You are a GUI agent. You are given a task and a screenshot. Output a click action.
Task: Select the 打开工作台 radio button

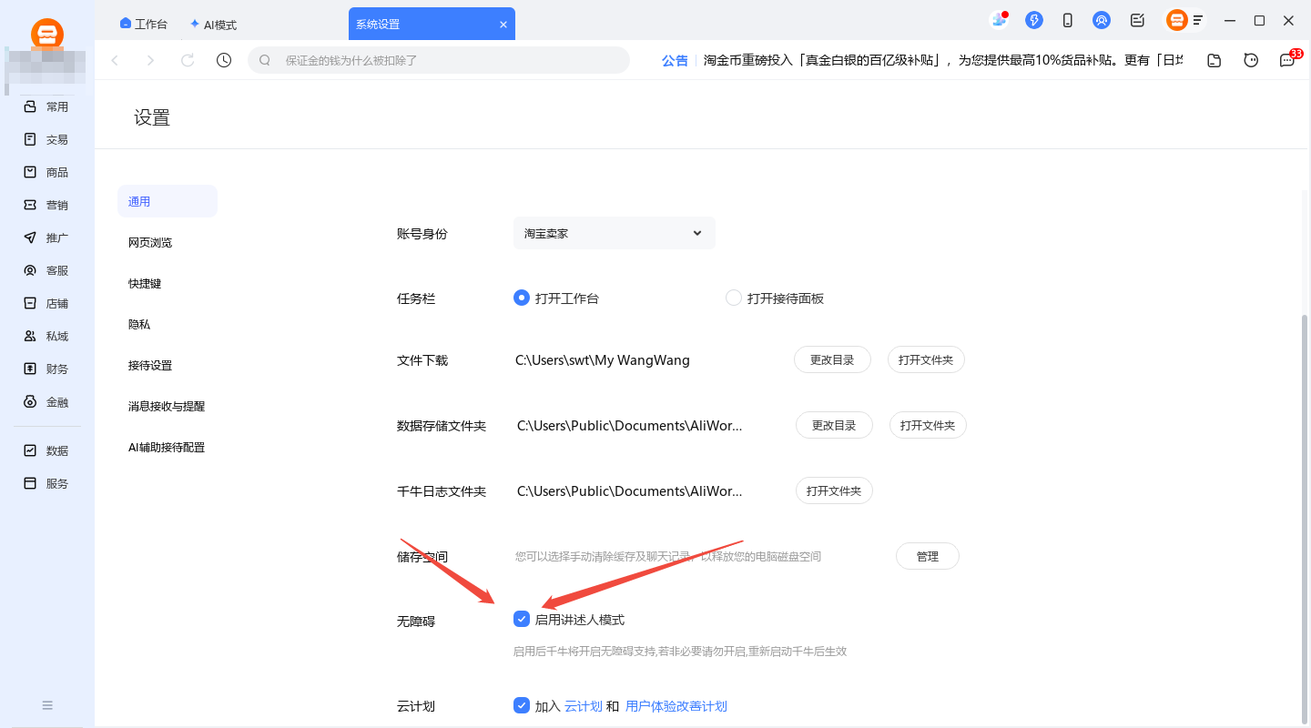(x=521, y=298)
